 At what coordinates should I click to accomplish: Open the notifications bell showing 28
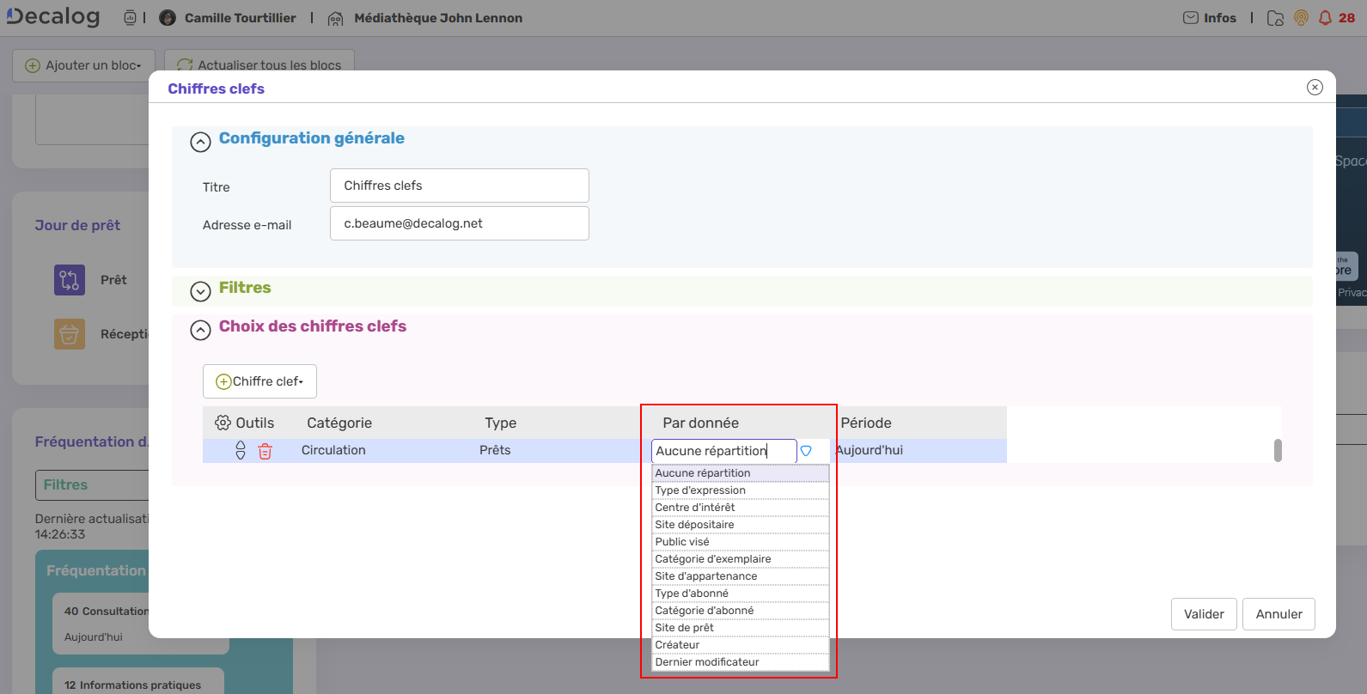pyautogui.click(x=1325, y=18)
